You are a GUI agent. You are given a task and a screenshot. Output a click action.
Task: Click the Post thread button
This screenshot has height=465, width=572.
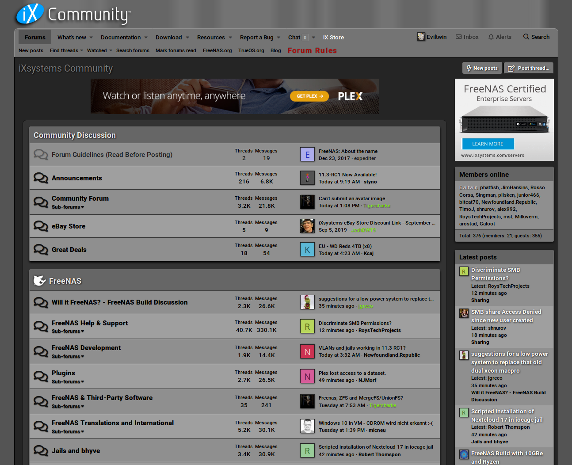(529, 68)
